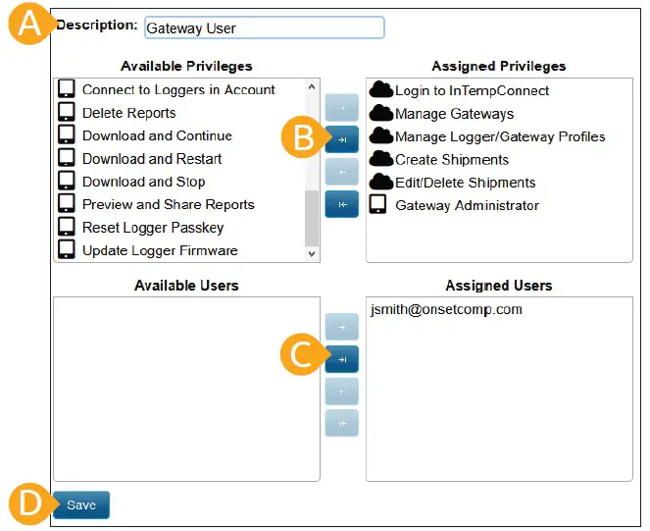This screenshot has width=650, height=531.
Task: Move all available users to Assigned Users
Action: tap(341, 359)
